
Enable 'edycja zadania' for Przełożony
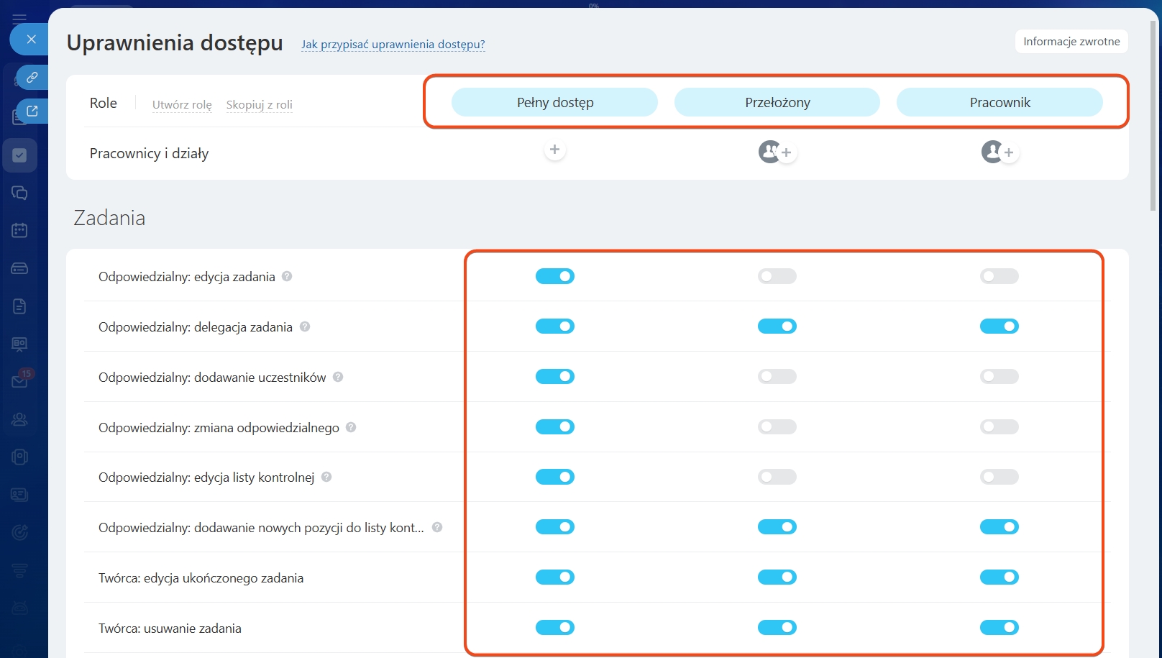777,276
